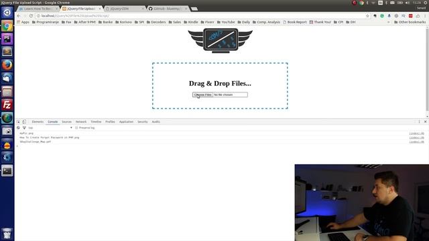429x241 pixels.
Task: Switch to the Security DevTools tab
Action: click(x=143, y=122)
